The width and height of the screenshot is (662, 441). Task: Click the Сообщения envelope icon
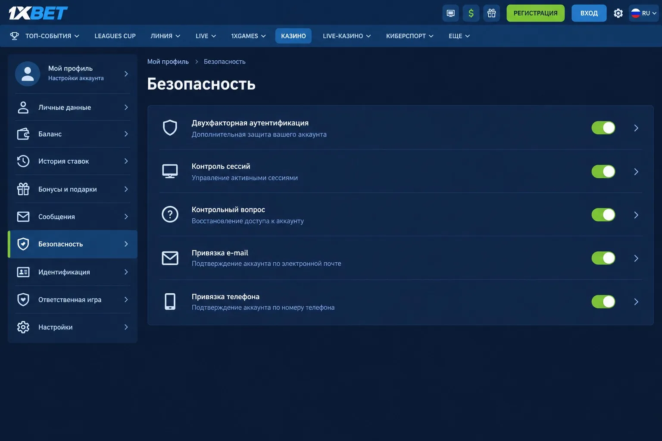click(23, 217)
